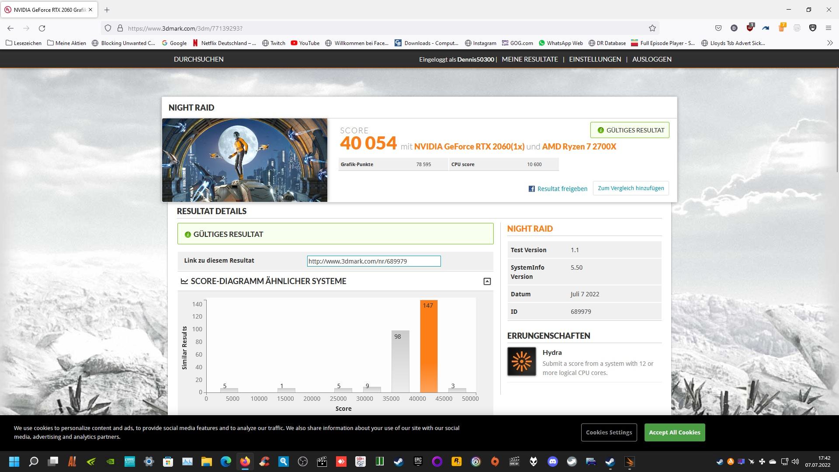Open the Hydra achievement icon
Viewport: 839px width, 472px height.
click(521, 361)
